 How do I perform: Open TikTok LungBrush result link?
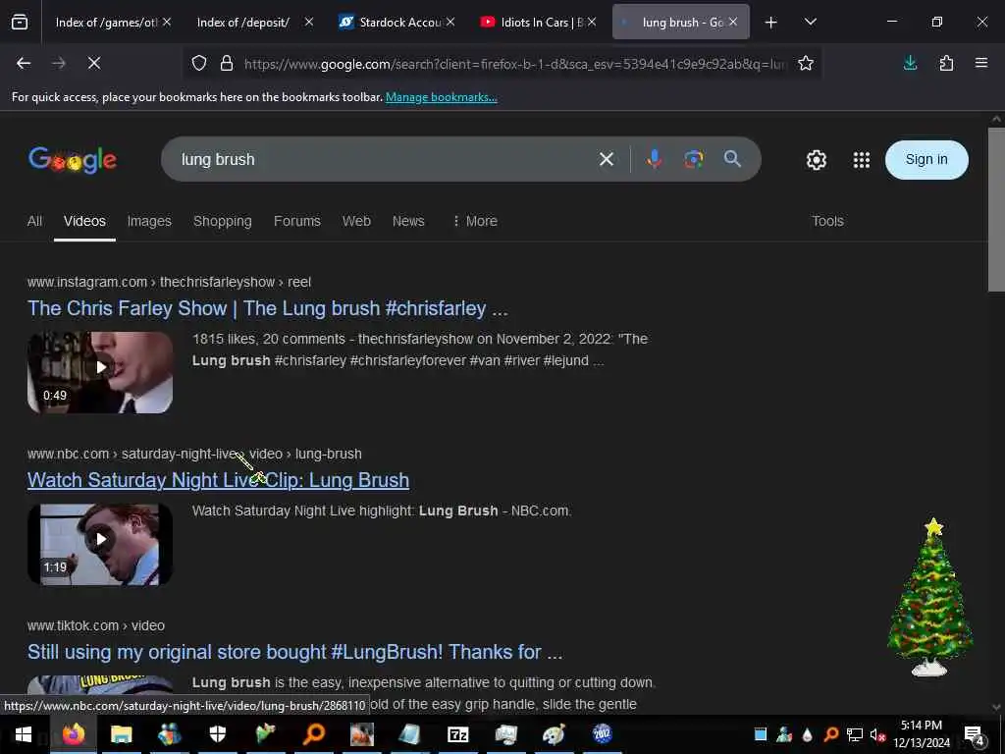click(294, 652)
